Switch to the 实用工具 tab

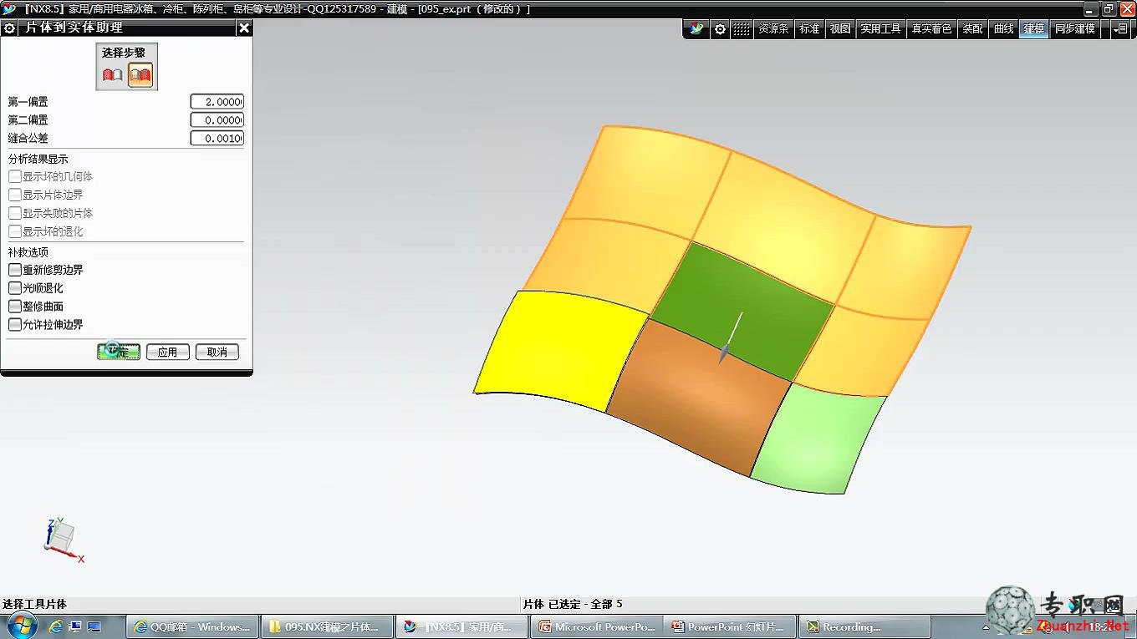click(x=881, y=28)
